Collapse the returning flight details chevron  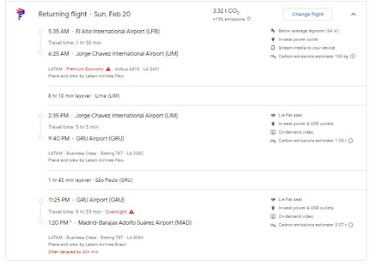click(x=354, y=14)
